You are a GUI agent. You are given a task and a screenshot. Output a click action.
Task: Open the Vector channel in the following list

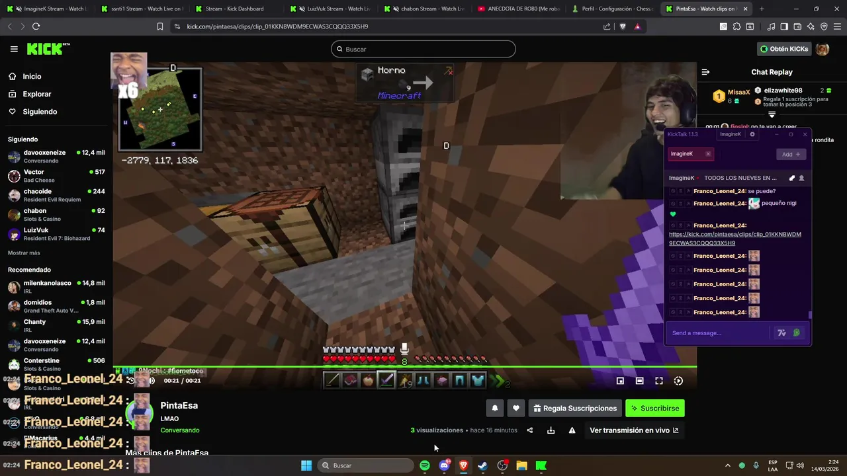pos(56,176)
